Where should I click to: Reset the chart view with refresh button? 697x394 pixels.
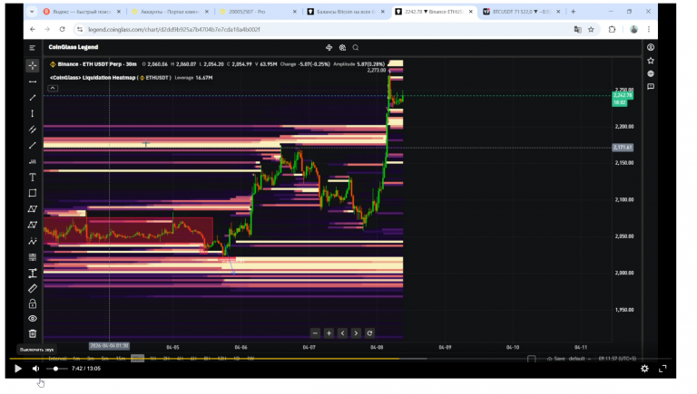(x=369, y=333)
